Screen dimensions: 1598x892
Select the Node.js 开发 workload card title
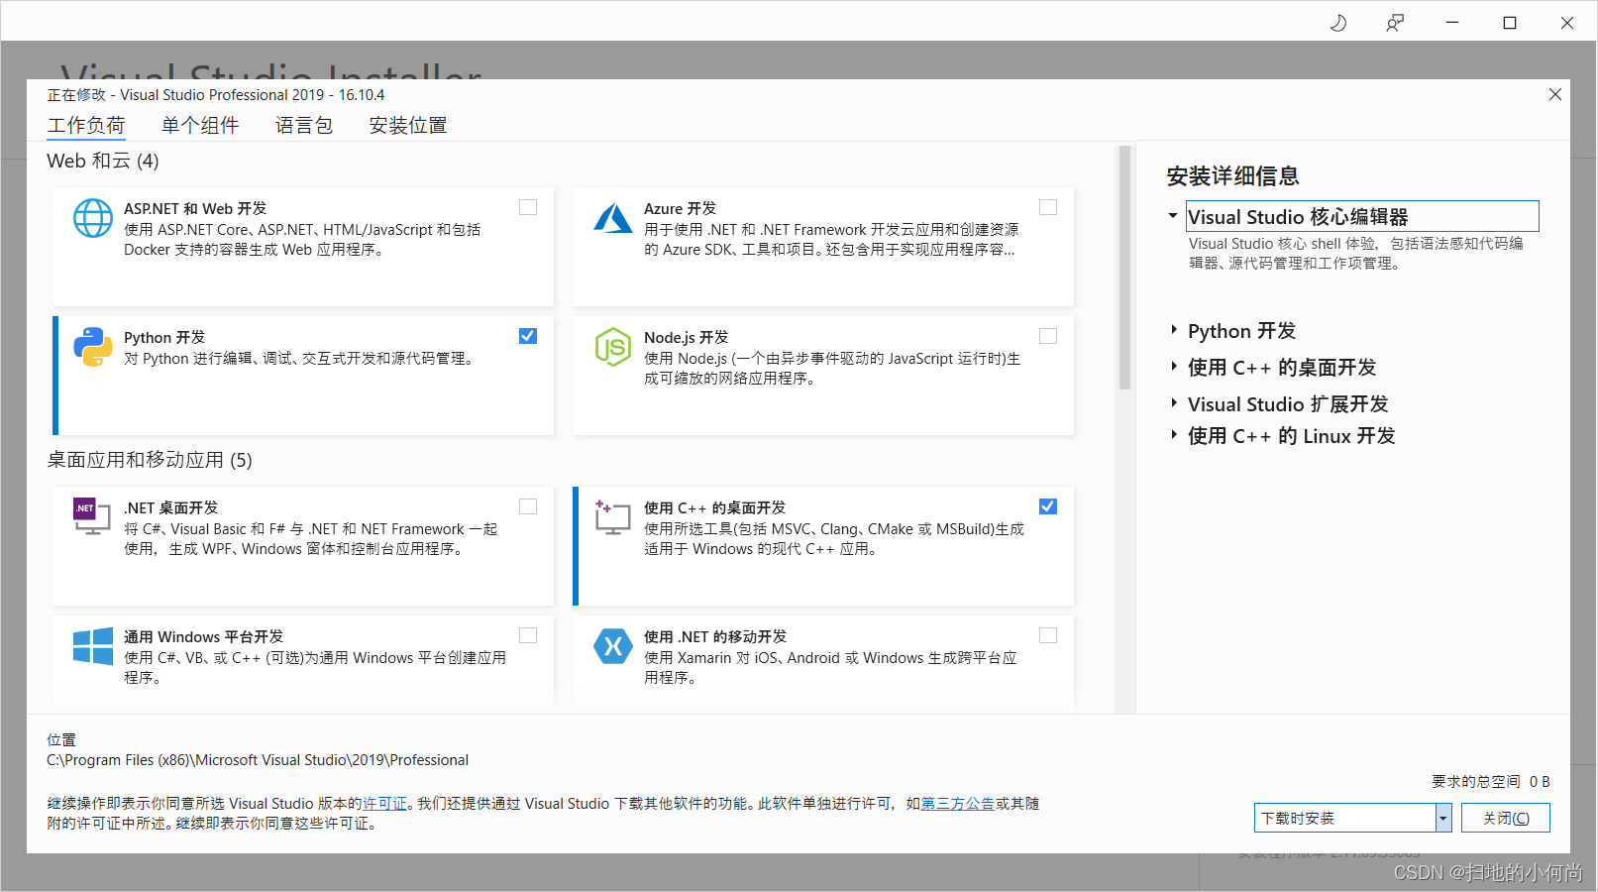point(686,337)
